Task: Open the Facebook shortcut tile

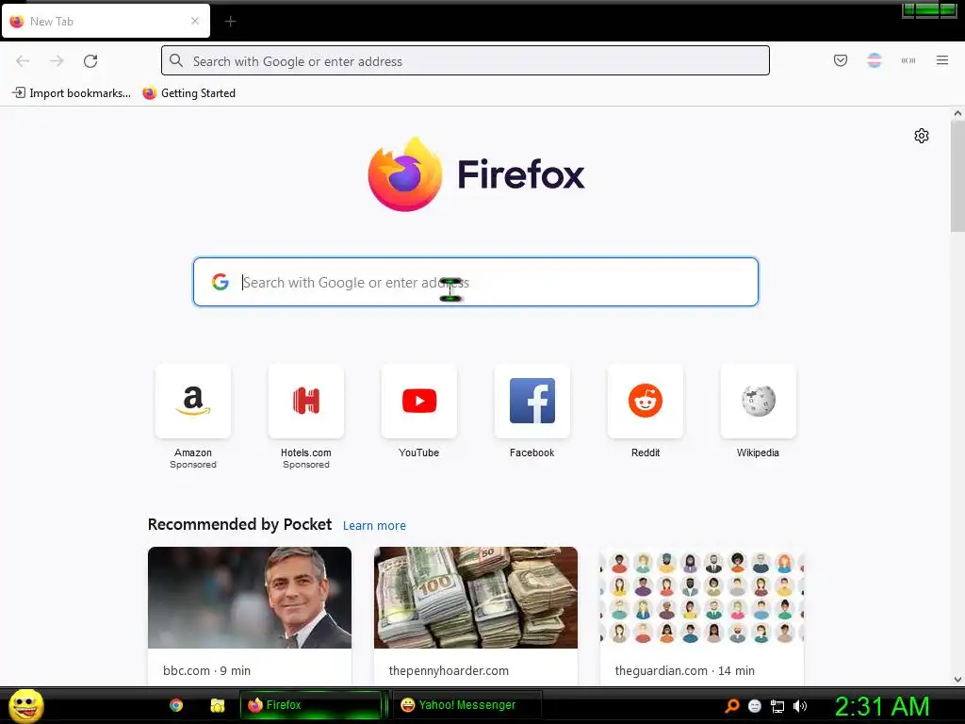Action: tap(532, 402)
